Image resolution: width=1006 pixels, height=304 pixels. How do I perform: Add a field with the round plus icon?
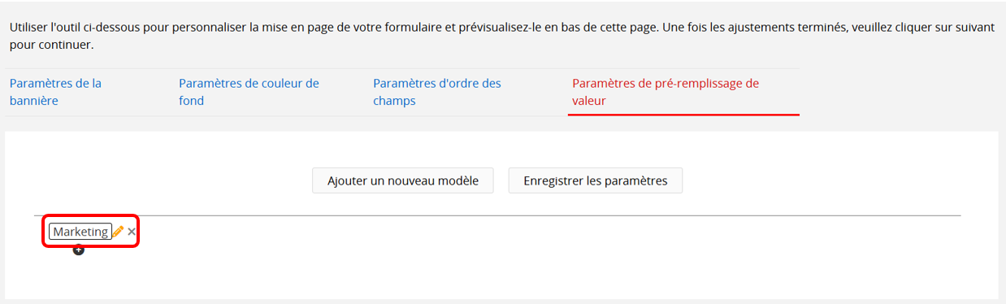pos(78,250)
